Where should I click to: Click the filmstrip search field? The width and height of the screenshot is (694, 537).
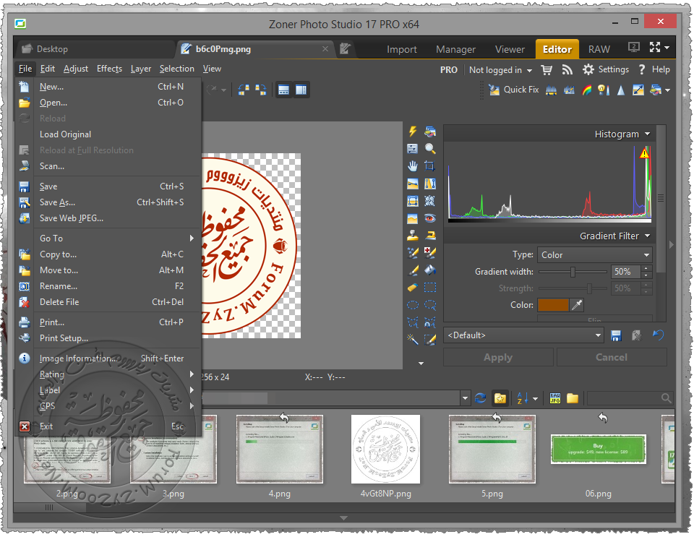click(630, 398)
